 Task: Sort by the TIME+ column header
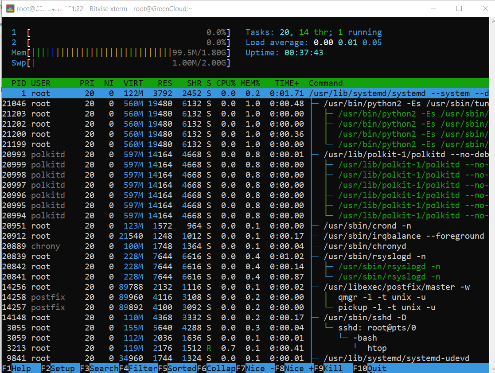click(287, 83)
